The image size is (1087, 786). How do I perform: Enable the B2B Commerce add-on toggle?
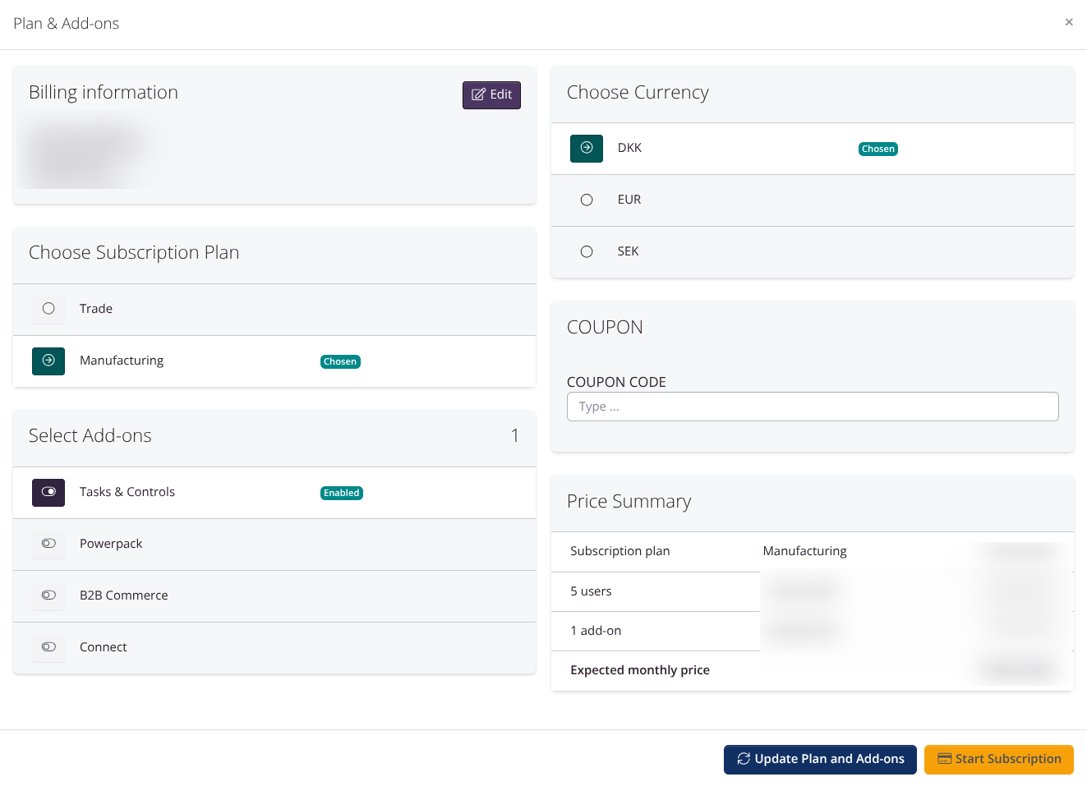pyautogui.click(x=48, y=595)
